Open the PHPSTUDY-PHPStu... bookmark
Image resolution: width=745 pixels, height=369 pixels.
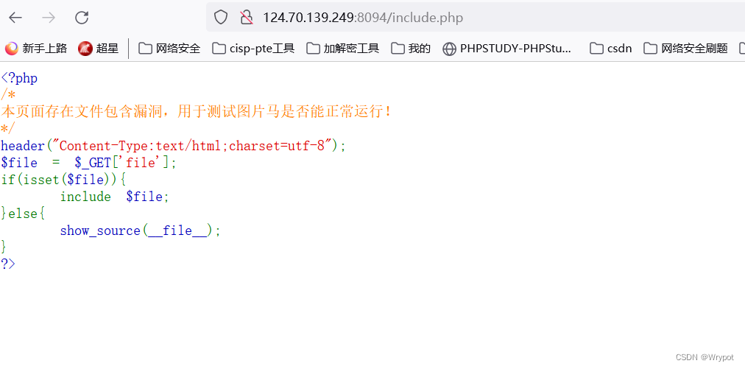507,48
